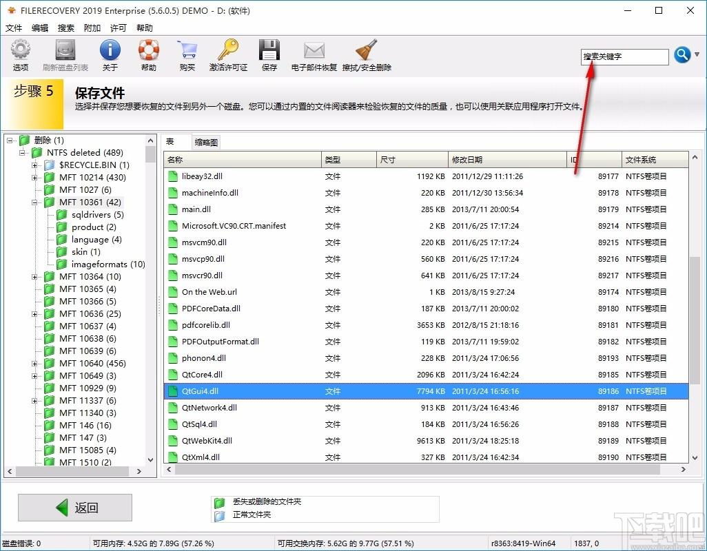Switch to the 表 tab
The height and width of the screenshot is (551, 707).
tap(176, 141)
